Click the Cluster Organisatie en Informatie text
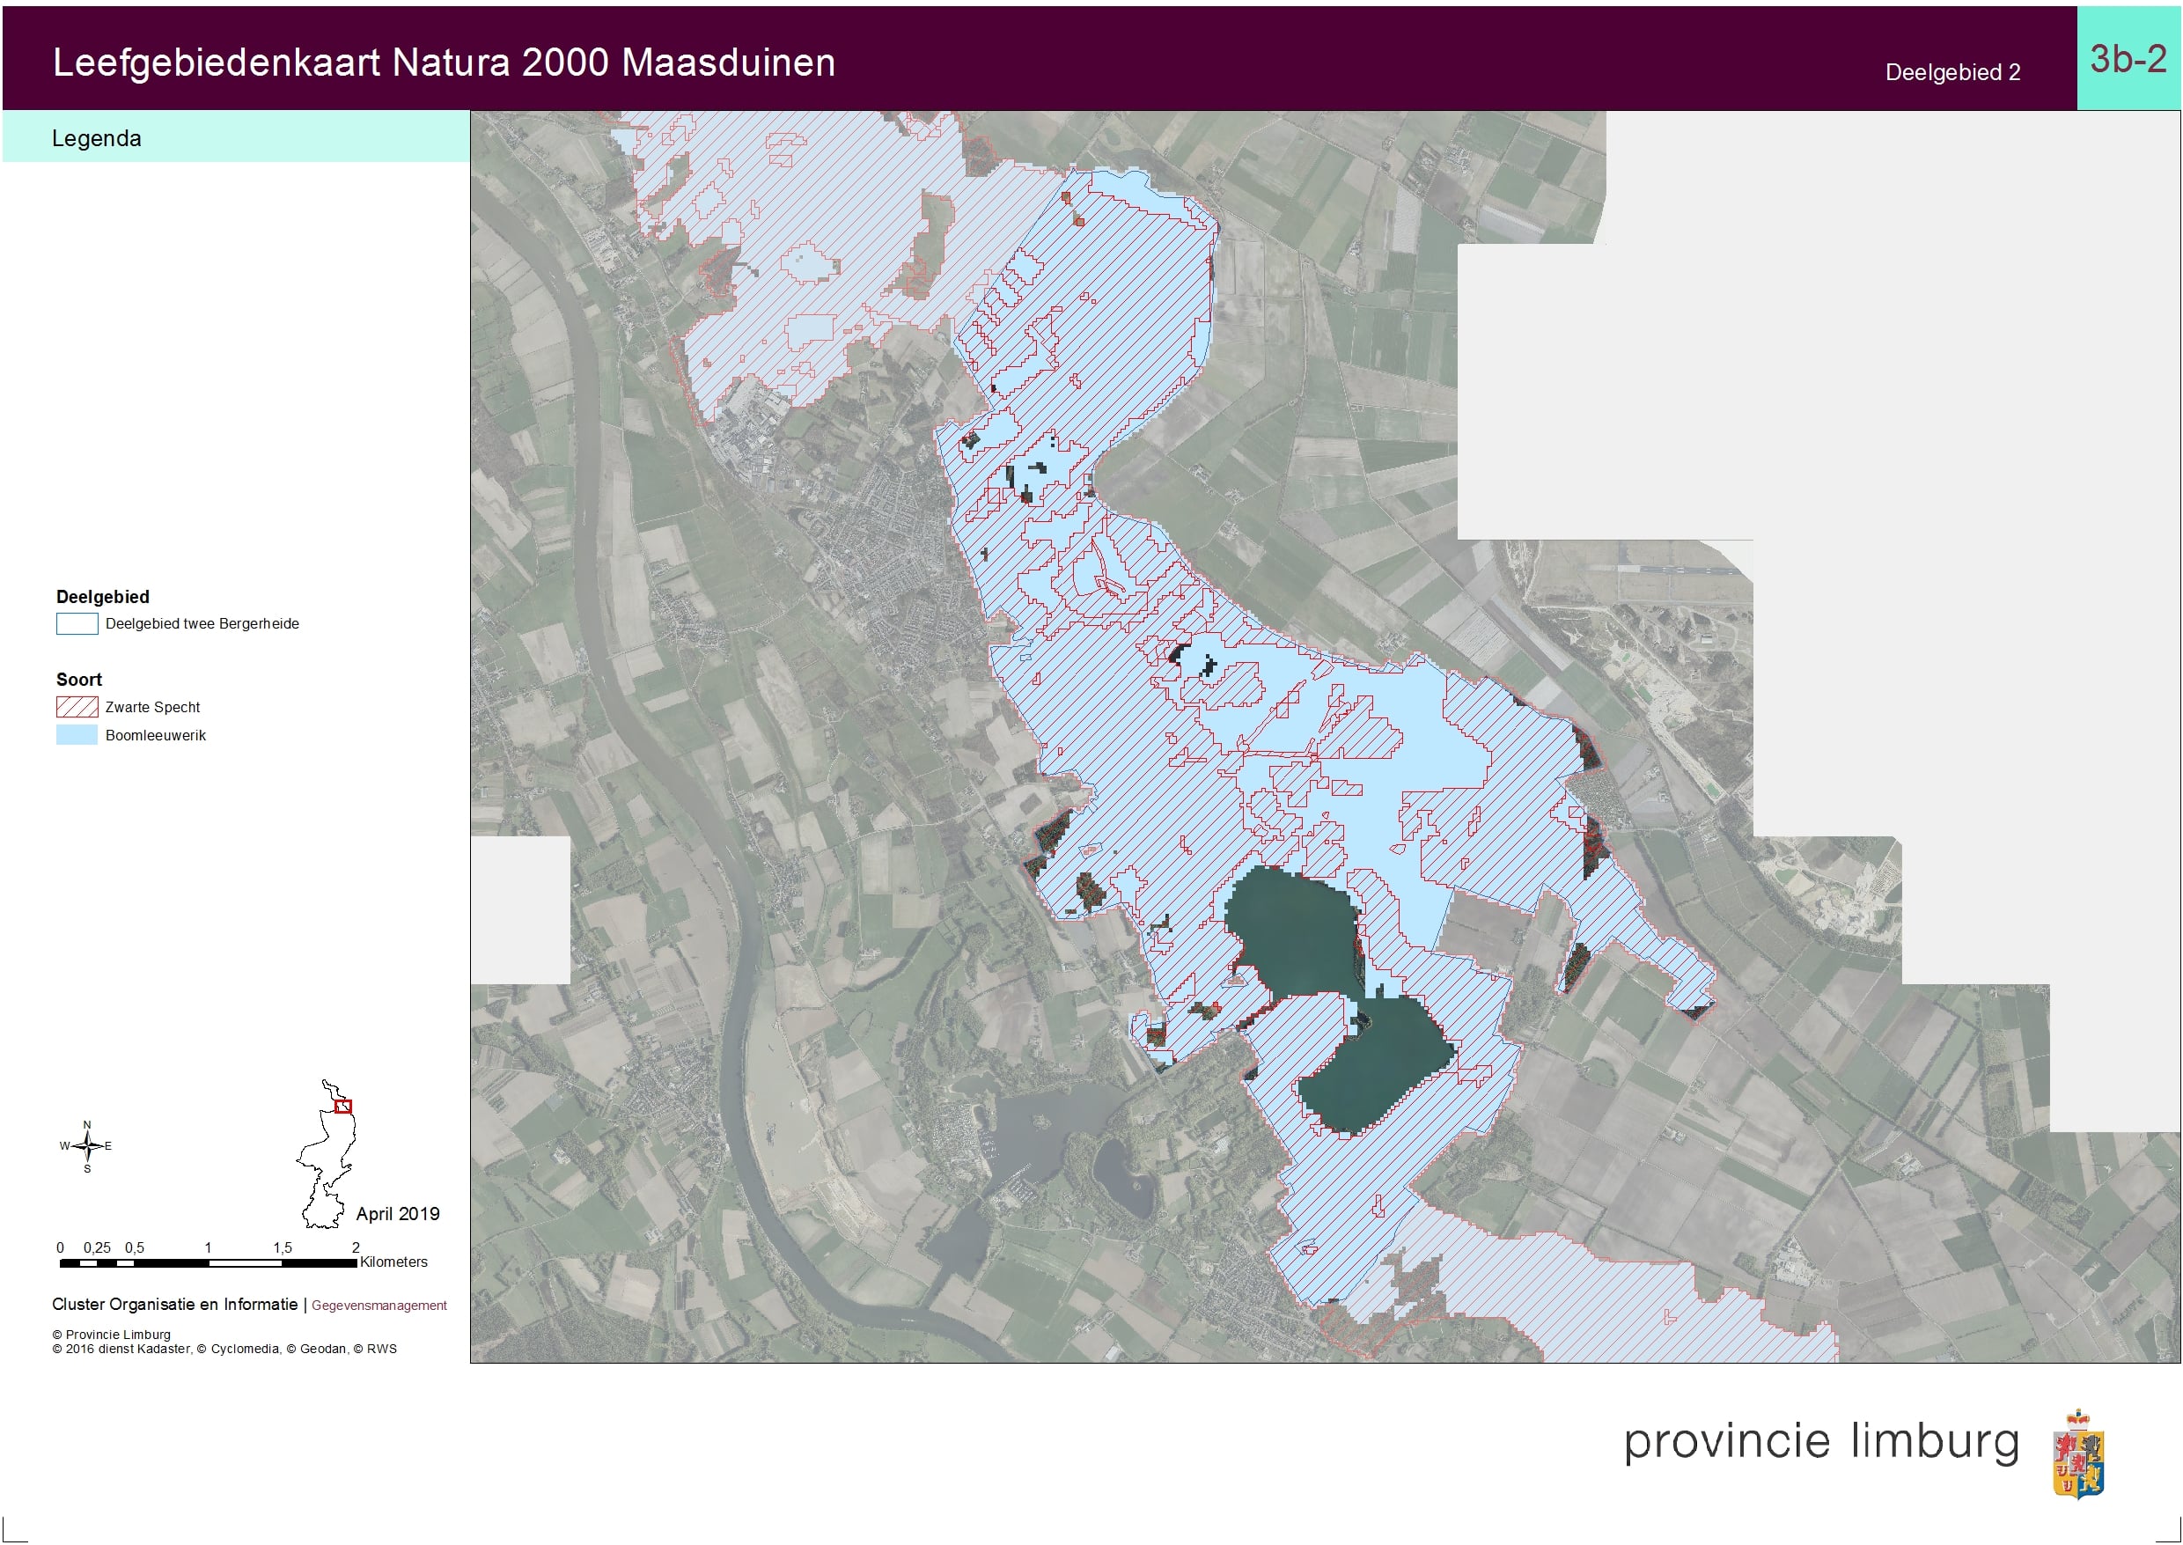 tap(174, 1305)
